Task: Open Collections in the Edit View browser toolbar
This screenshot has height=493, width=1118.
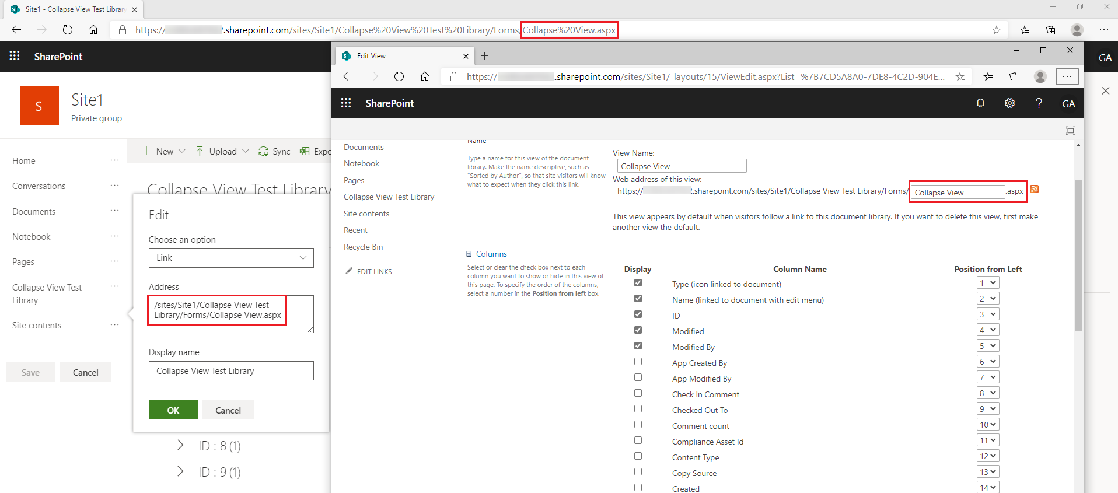Action: coord(1014,76)
